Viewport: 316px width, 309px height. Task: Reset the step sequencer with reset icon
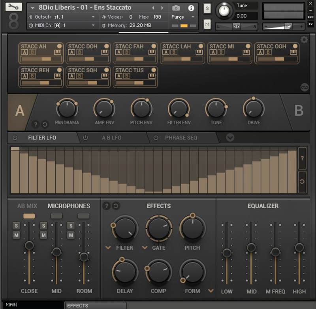pyautogui.click(x=302, y=182)
